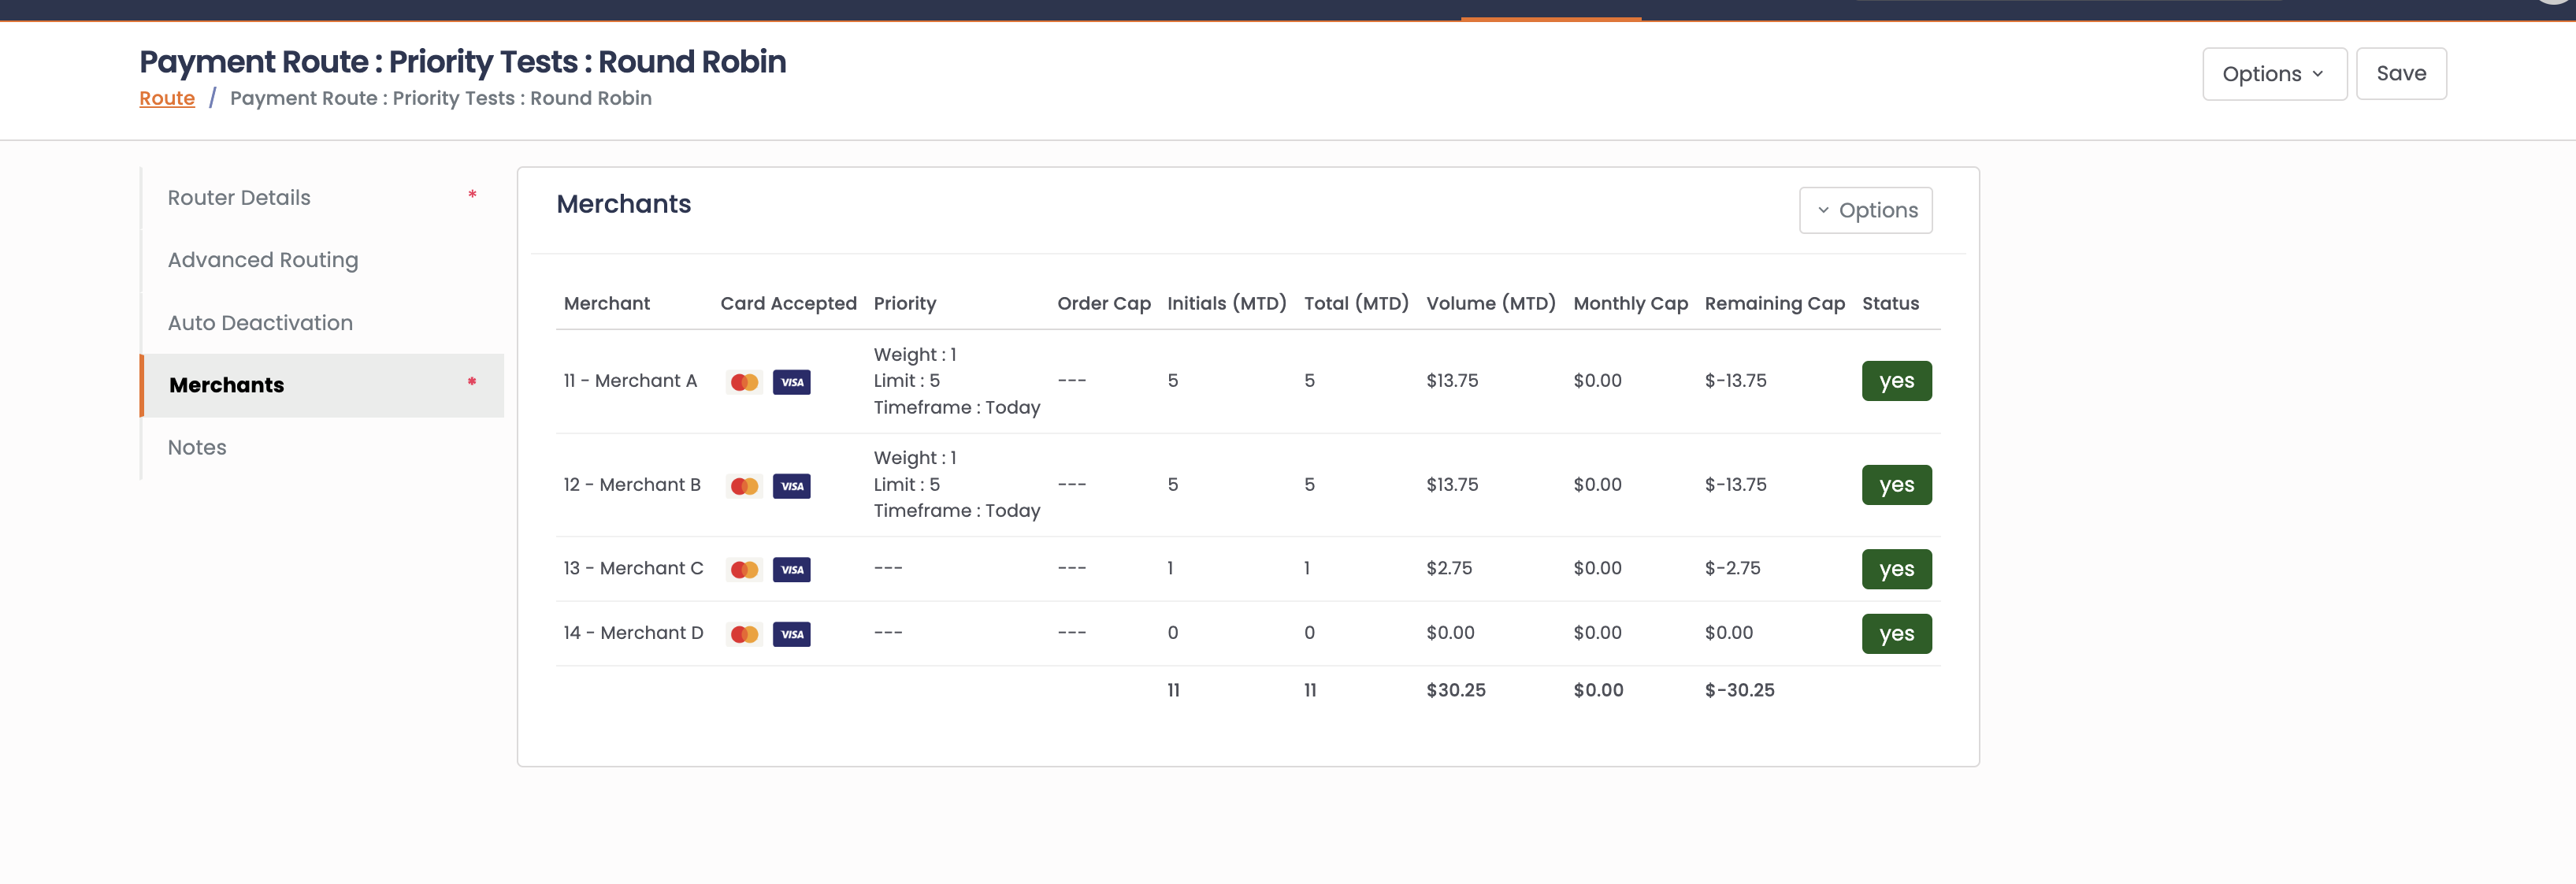This screenshot has width=2576, height=884.
Task: Open the page-level Options dropdown beside Save
Action: (x=2274, y=74)
